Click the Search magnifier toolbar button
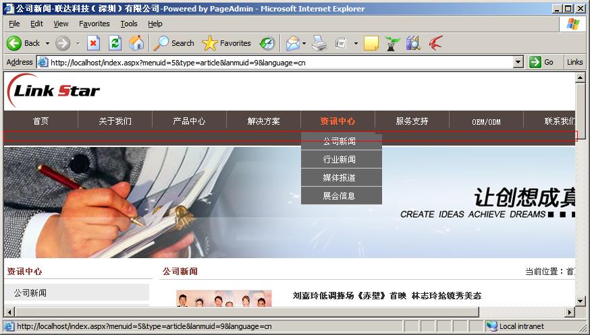 (x=173, y=43)
